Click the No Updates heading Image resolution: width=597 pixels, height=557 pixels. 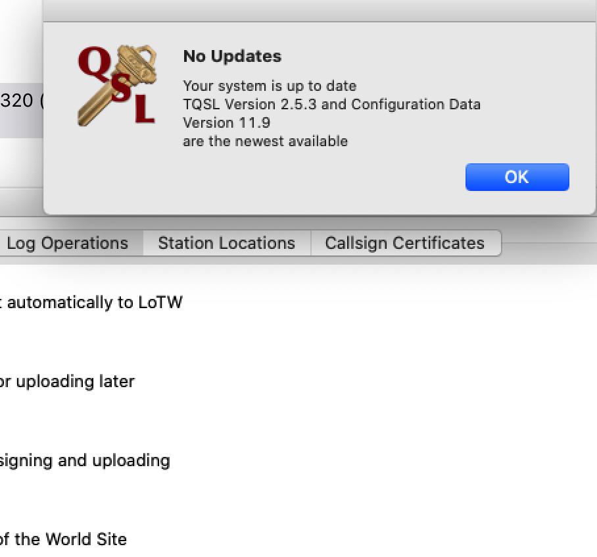click(232, 56)
